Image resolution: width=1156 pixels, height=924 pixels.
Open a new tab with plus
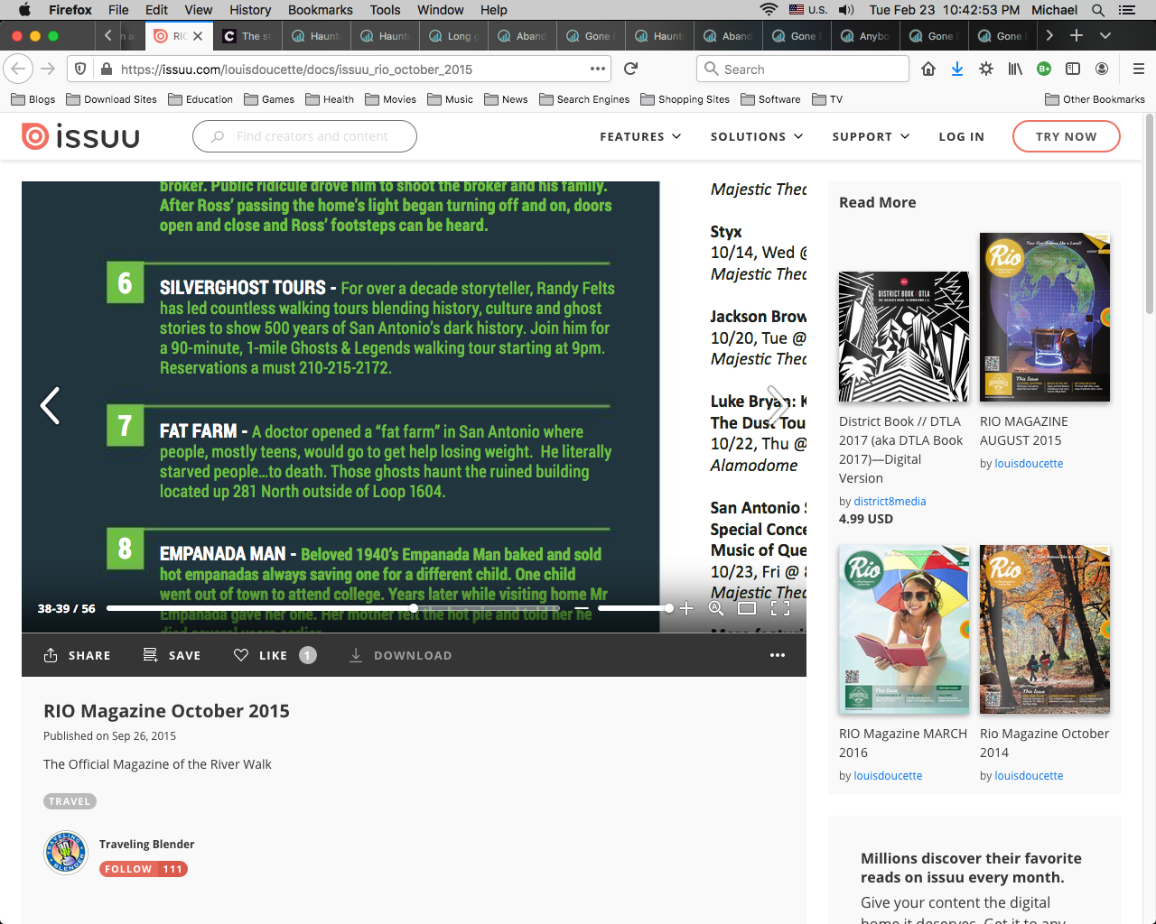click(1077, 35)
